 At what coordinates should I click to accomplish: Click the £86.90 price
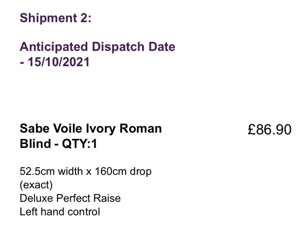(270, 129)
